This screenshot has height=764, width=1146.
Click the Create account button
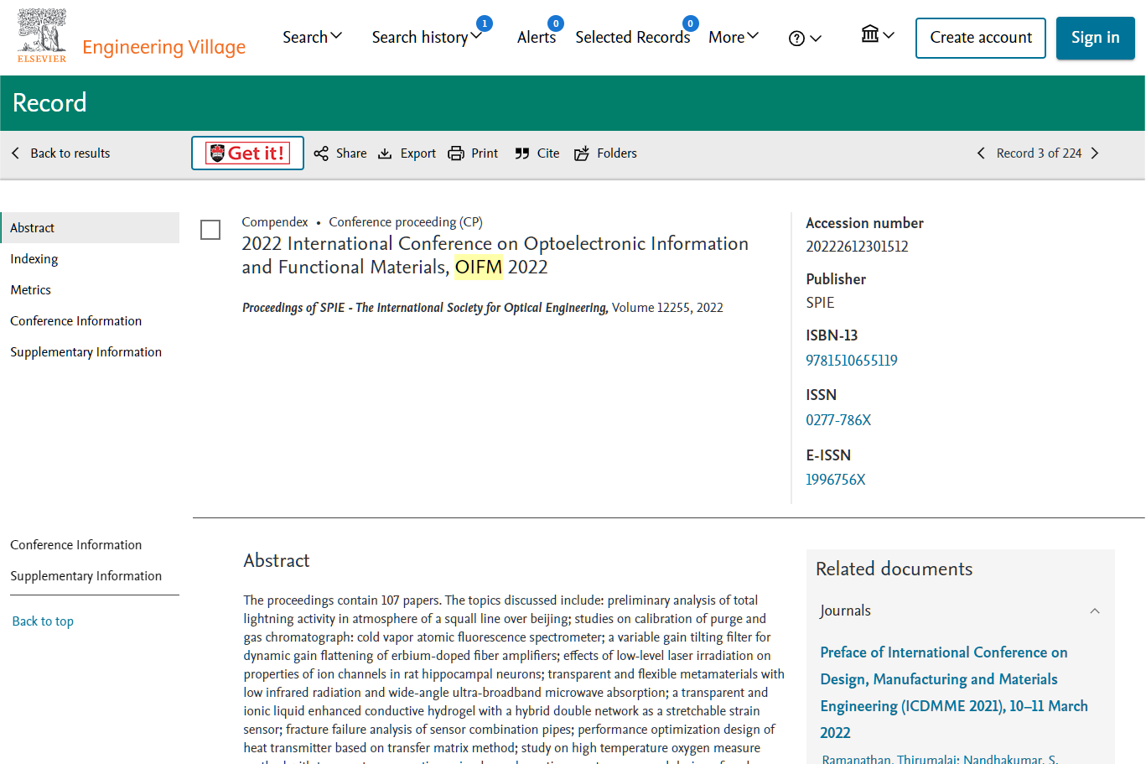(x=981, y=38)
